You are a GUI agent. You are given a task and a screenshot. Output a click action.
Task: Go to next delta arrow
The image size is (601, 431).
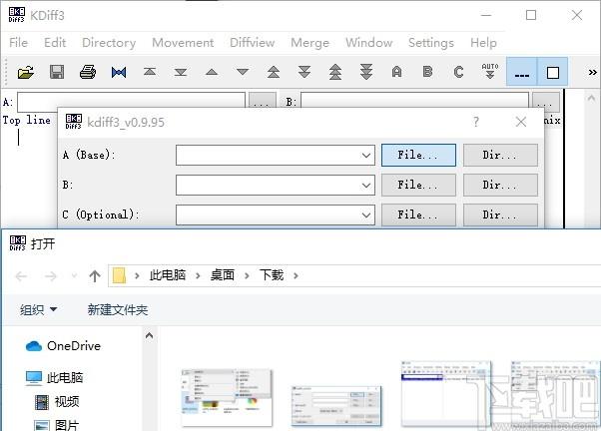pos(243,72)
